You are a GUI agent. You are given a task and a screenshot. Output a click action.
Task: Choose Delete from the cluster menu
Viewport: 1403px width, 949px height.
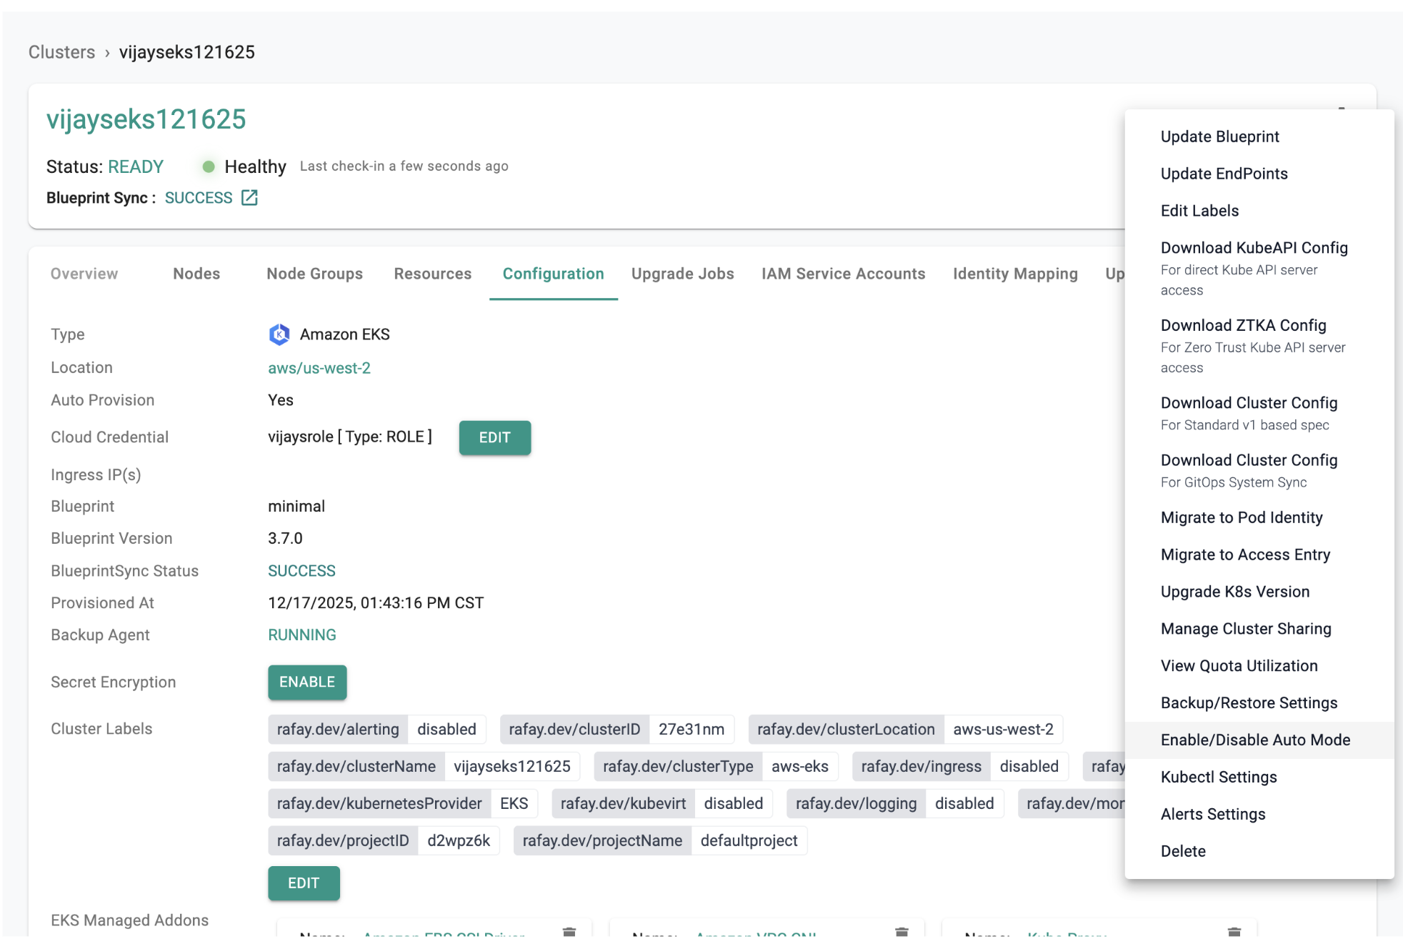tap(1183, 851)
